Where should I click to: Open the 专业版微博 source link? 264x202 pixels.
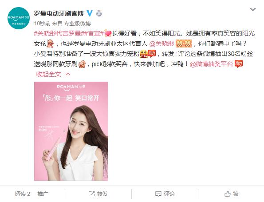(78, 23)
